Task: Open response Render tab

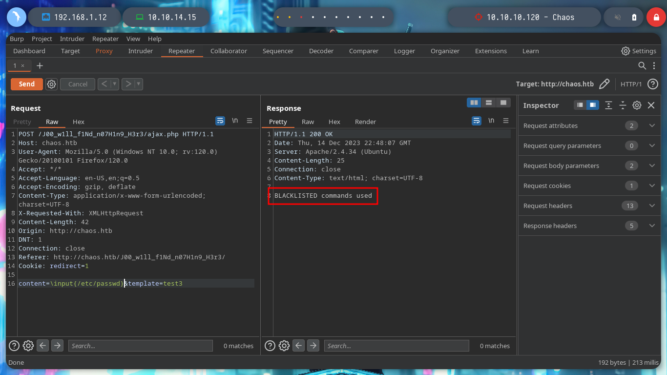Action: (x=365, y=122)
